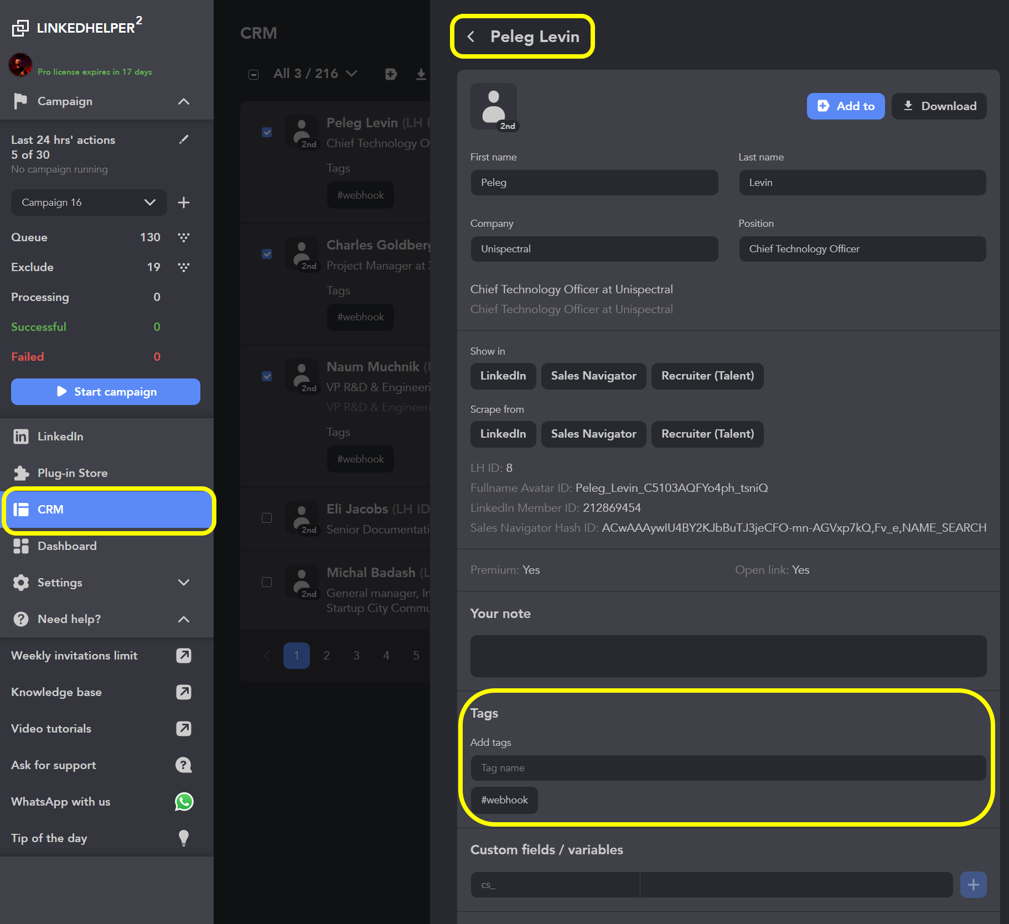Show profile in Recruiter (Talent)
Image resolution: width=1009 pixels, height=924 pixels.
coord(707,376)
